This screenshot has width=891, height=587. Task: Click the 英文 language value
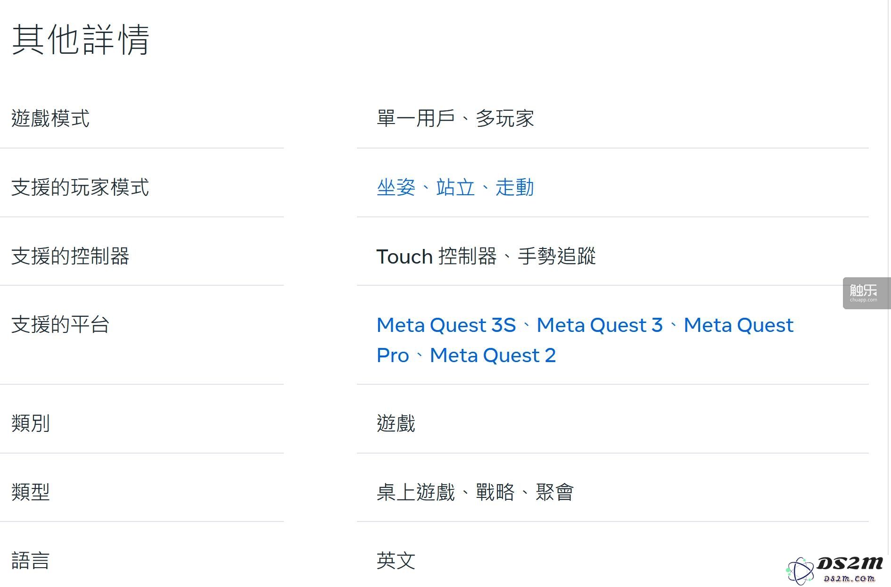[396, 561]
